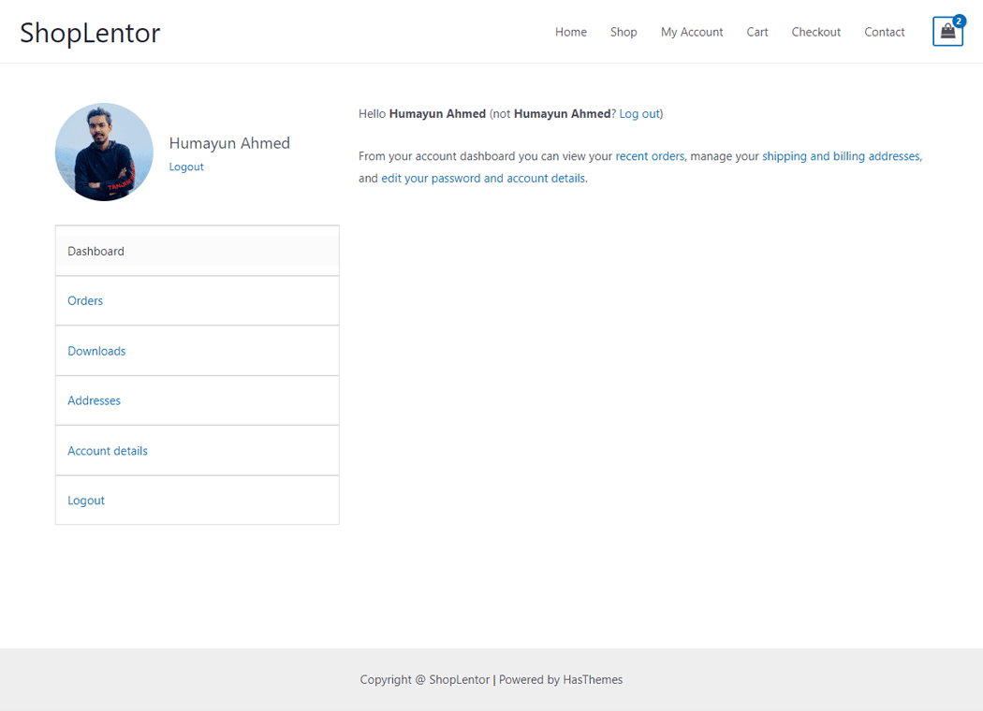Switch to the Downloads tab
The height and width of the screenshot is (711, 983).
pos(96,351)
